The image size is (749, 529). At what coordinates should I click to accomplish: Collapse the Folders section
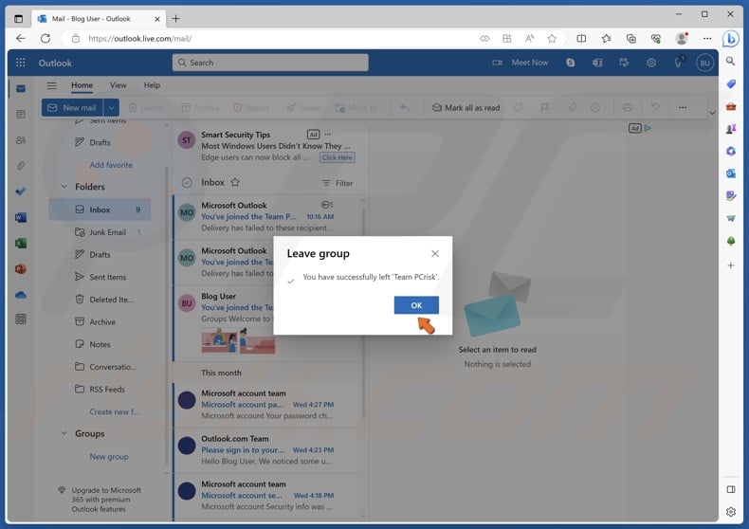click(64, 187)
